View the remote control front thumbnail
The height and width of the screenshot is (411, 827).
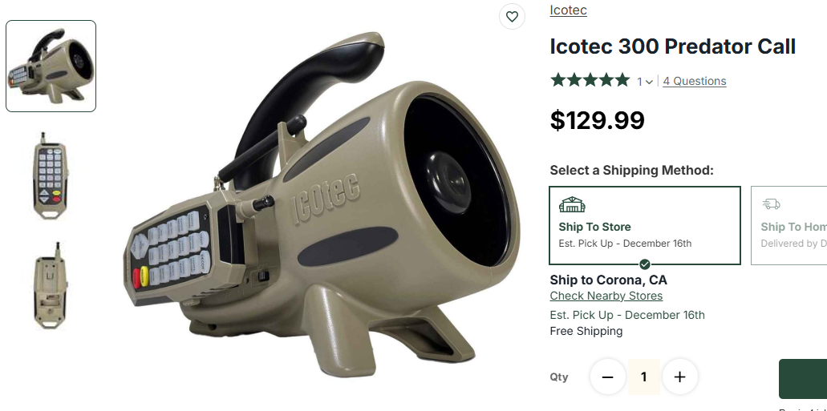51,175
